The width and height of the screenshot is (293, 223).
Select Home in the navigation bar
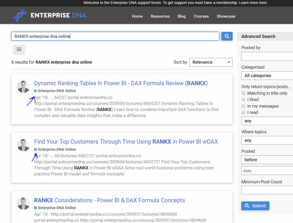coord(137,16)
